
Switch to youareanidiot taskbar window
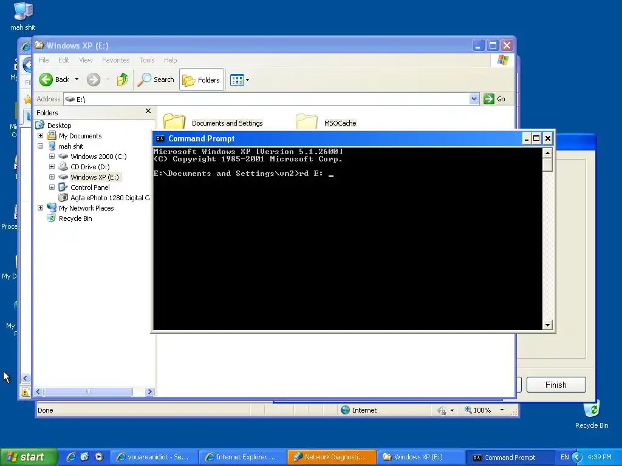click(154, 457)
